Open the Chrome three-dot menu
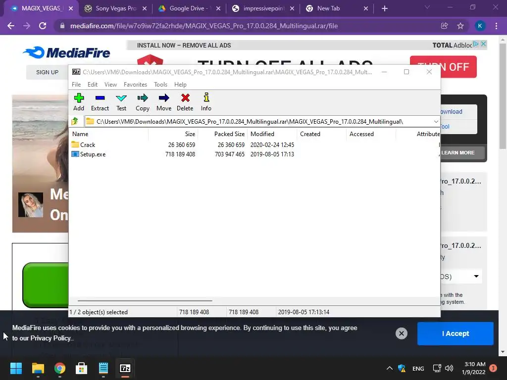The height and width of the screenshot is (380, 507). click(496, 26)
